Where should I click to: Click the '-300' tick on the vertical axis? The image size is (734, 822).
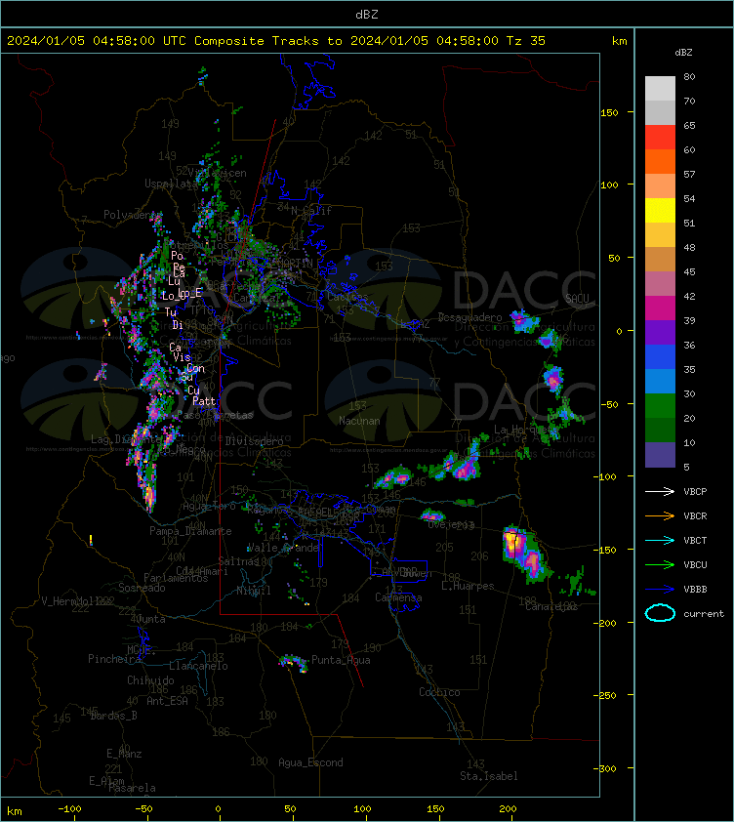click(605, 768)
